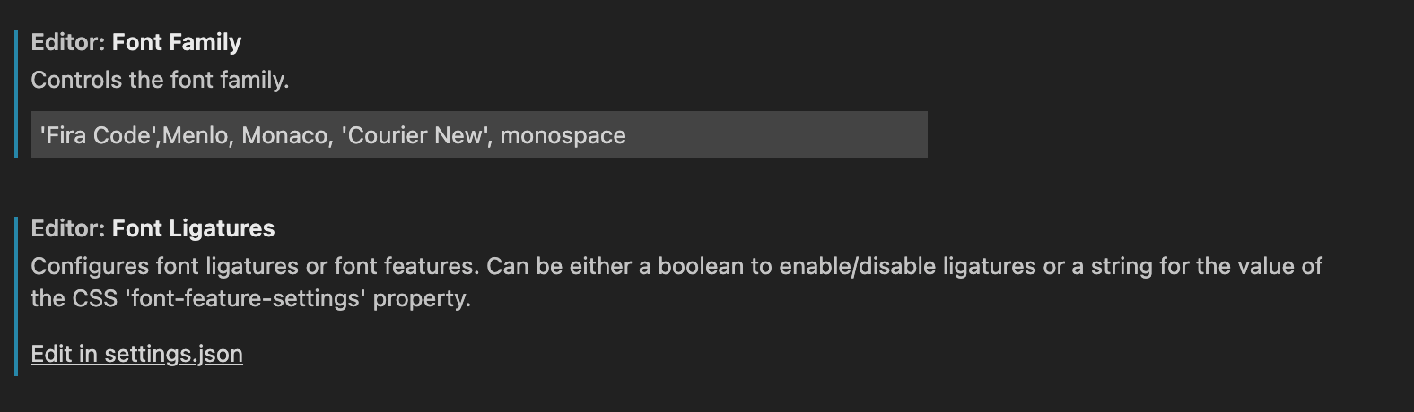The height and width of the screenshot is (412, 1414).
Task: Place cursor on 'Fira Code' in font field
Action: 99,135
